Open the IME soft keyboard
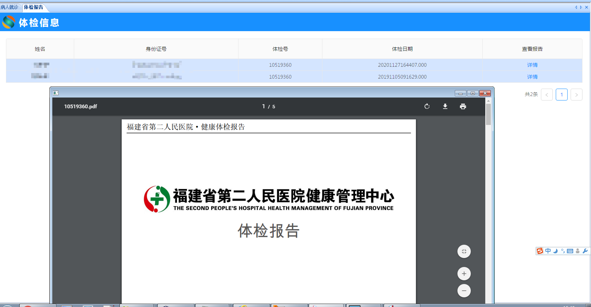This screenshot has width=591, height=307. [570, 251]
